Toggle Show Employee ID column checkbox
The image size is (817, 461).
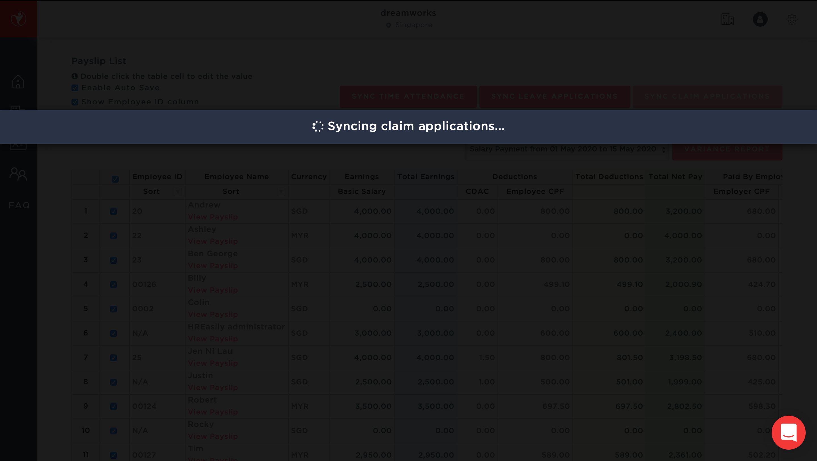[x=75, y=102]
